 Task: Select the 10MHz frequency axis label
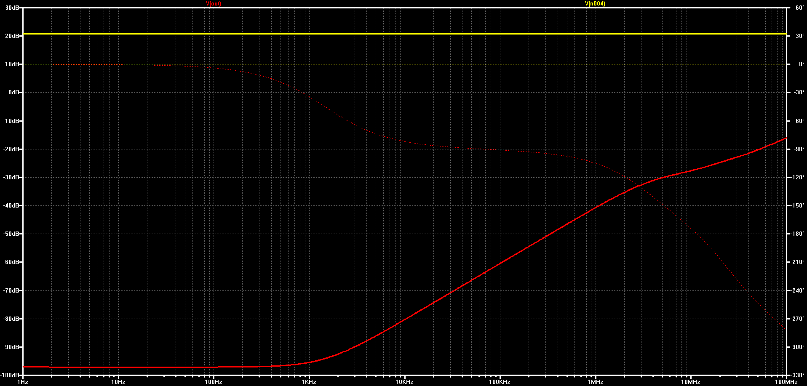(x=691, y=382)
